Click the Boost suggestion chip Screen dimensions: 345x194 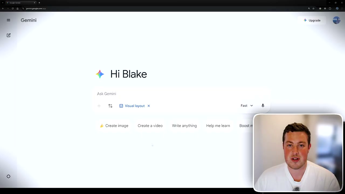(x=245, y=126)
